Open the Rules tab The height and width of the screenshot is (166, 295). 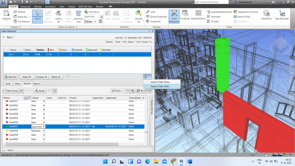(8, 84)
